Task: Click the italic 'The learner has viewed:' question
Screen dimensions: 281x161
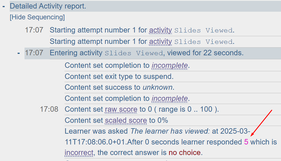Action: (170, 131)
